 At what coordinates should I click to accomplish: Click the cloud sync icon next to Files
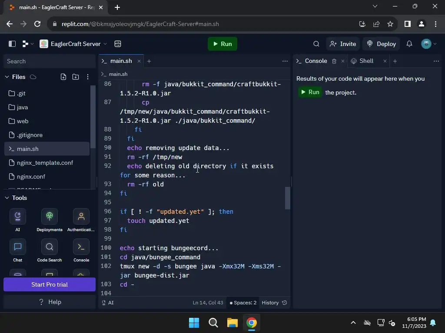point(33,77)
